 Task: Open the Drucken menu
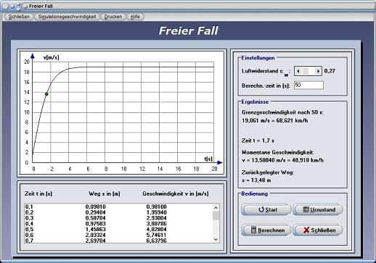pos(113,17)
